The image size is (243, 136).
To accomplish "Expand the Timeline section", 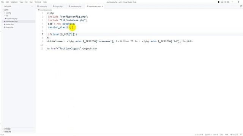I will click(x=8, y=132).
